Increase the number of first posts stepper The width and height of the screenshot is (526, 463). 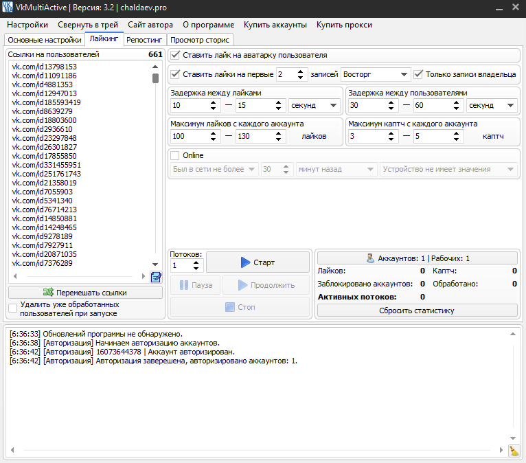(300, 71)
